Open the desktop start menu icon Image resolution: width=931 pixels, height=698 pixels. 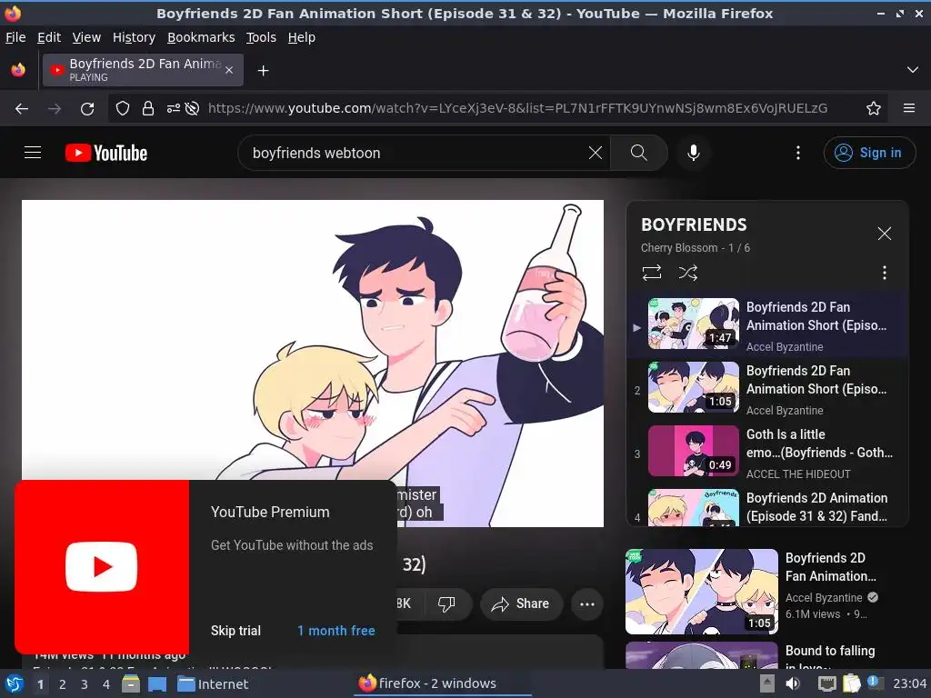(x=15, y=683)
